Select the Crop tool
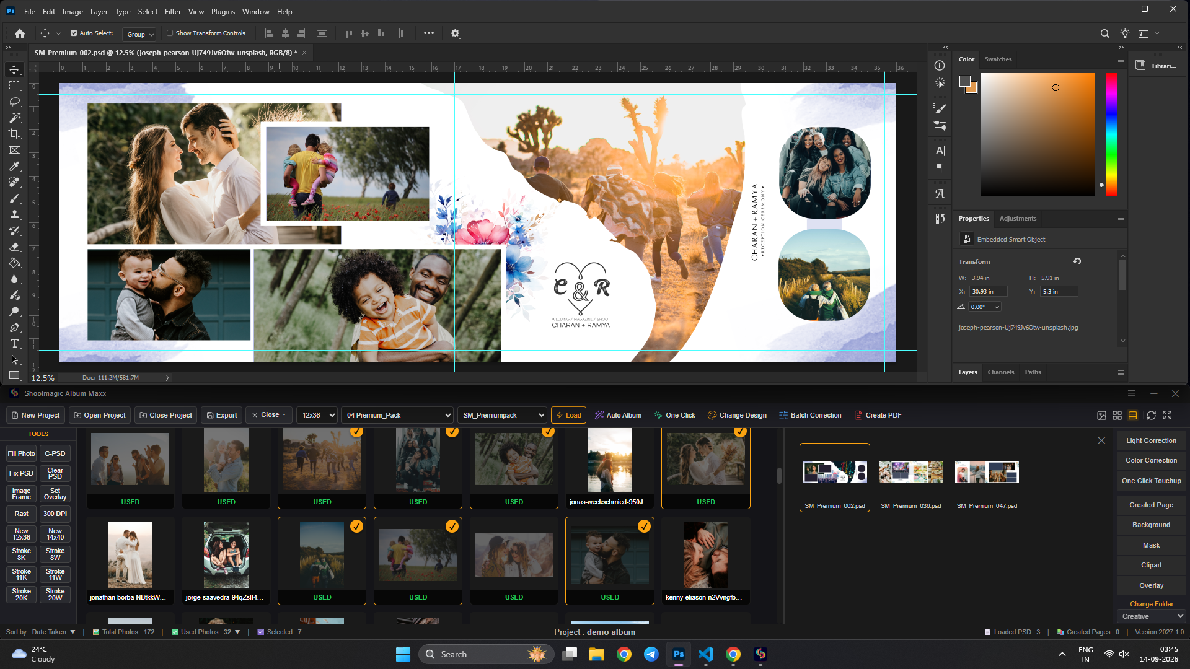This screenshot has width=1190, height=669. [x=14, y=134]
